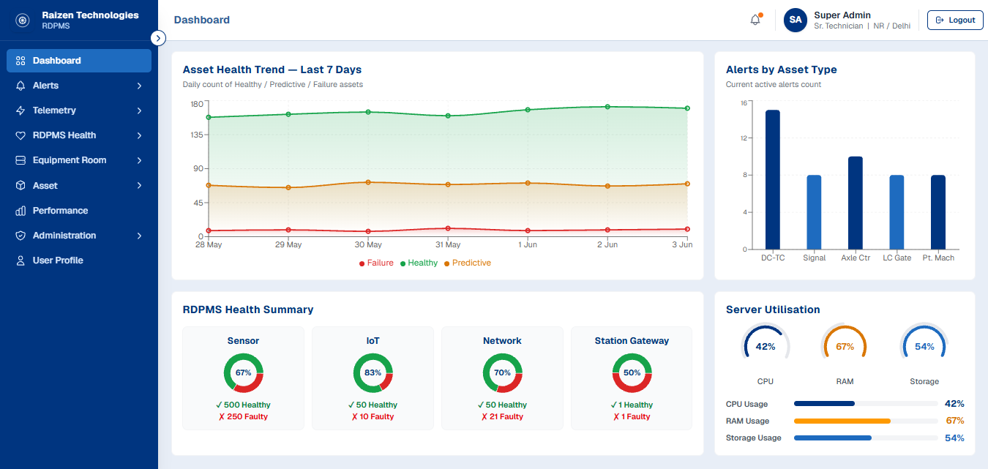Click the 'Server Utilisation' heading

point(773,309)
